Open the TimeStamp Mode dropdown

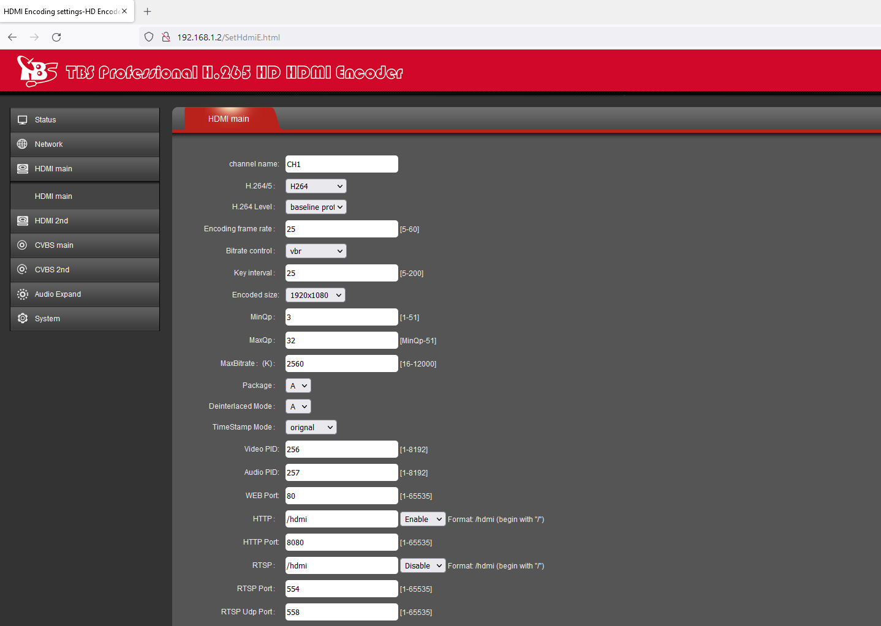(x=311, y=427)
